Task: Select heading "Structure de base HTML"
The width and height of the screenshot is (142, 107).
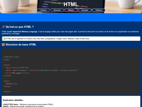Action: pyautogui.click(x=21, y=45)
